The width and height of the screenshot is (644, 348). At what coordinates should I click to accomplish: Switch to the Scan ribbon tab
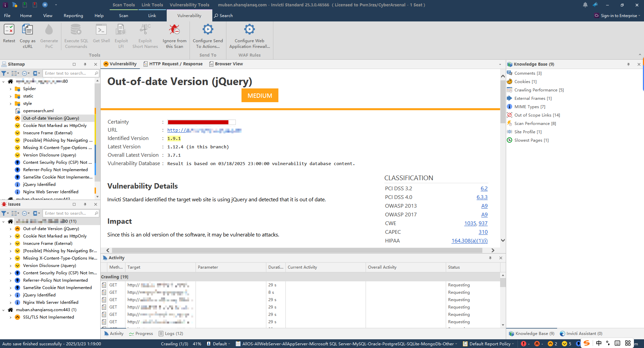(123, 16)
